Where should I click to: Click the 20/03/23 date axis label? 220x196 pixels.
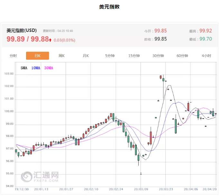[x=166, y=189]
